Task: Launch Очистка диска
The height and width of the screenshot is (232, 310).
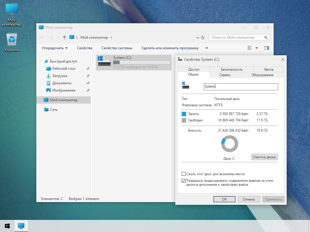Action: pyautogui.click(x=264, y=157)
